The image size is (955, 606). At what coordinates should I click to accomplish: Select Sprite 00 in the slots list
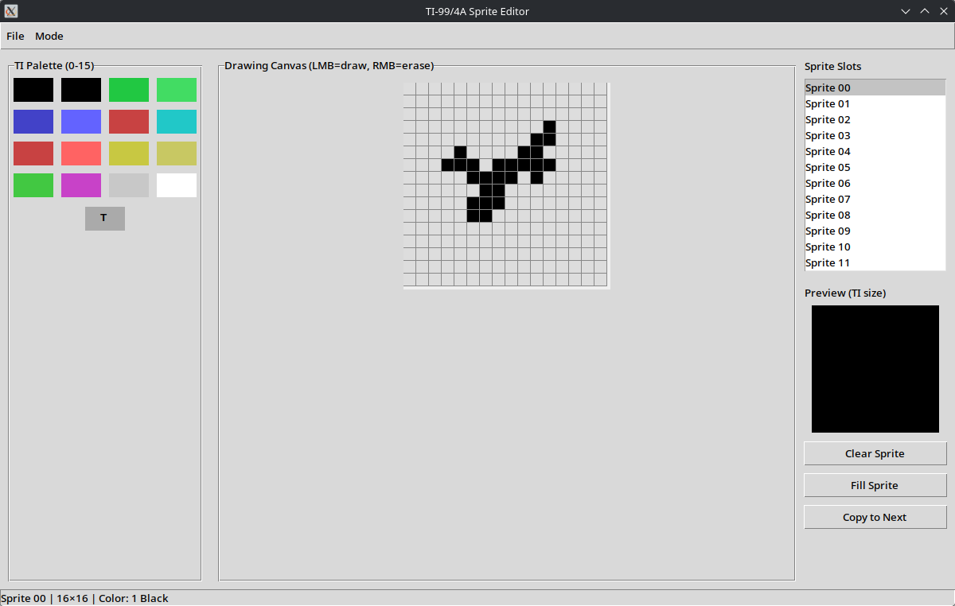(x=875, y=87)
